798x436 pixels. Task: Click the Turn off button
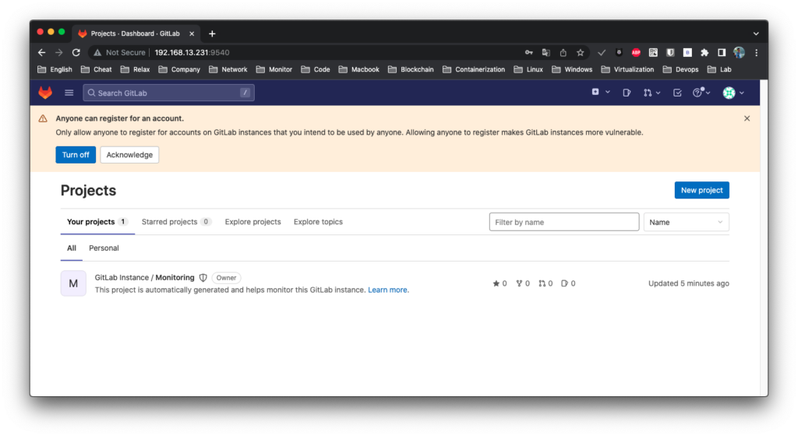pos(76,154)
